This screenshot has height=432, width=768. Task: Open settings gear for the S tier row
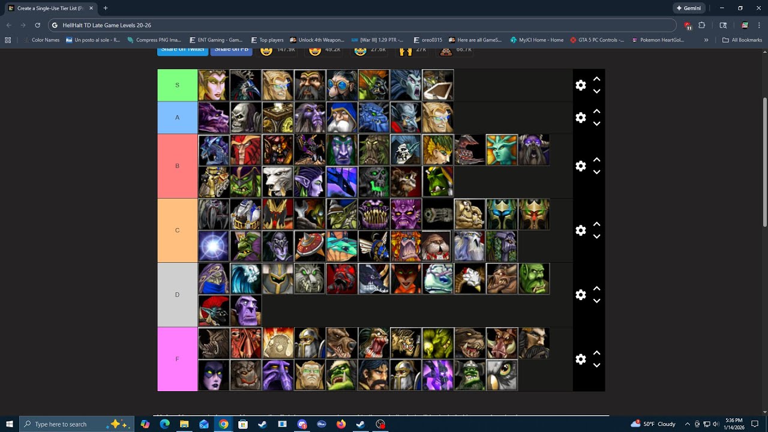[580, 85]
